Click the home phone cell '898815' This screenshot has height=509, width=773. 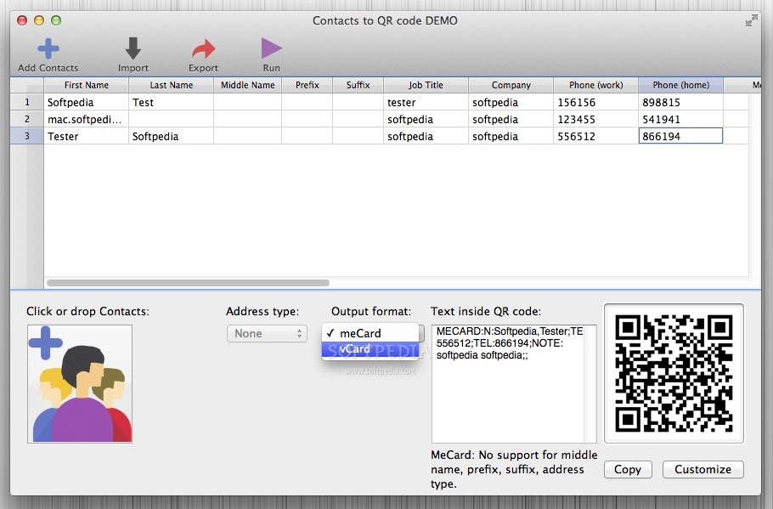[x=680, y=102]
